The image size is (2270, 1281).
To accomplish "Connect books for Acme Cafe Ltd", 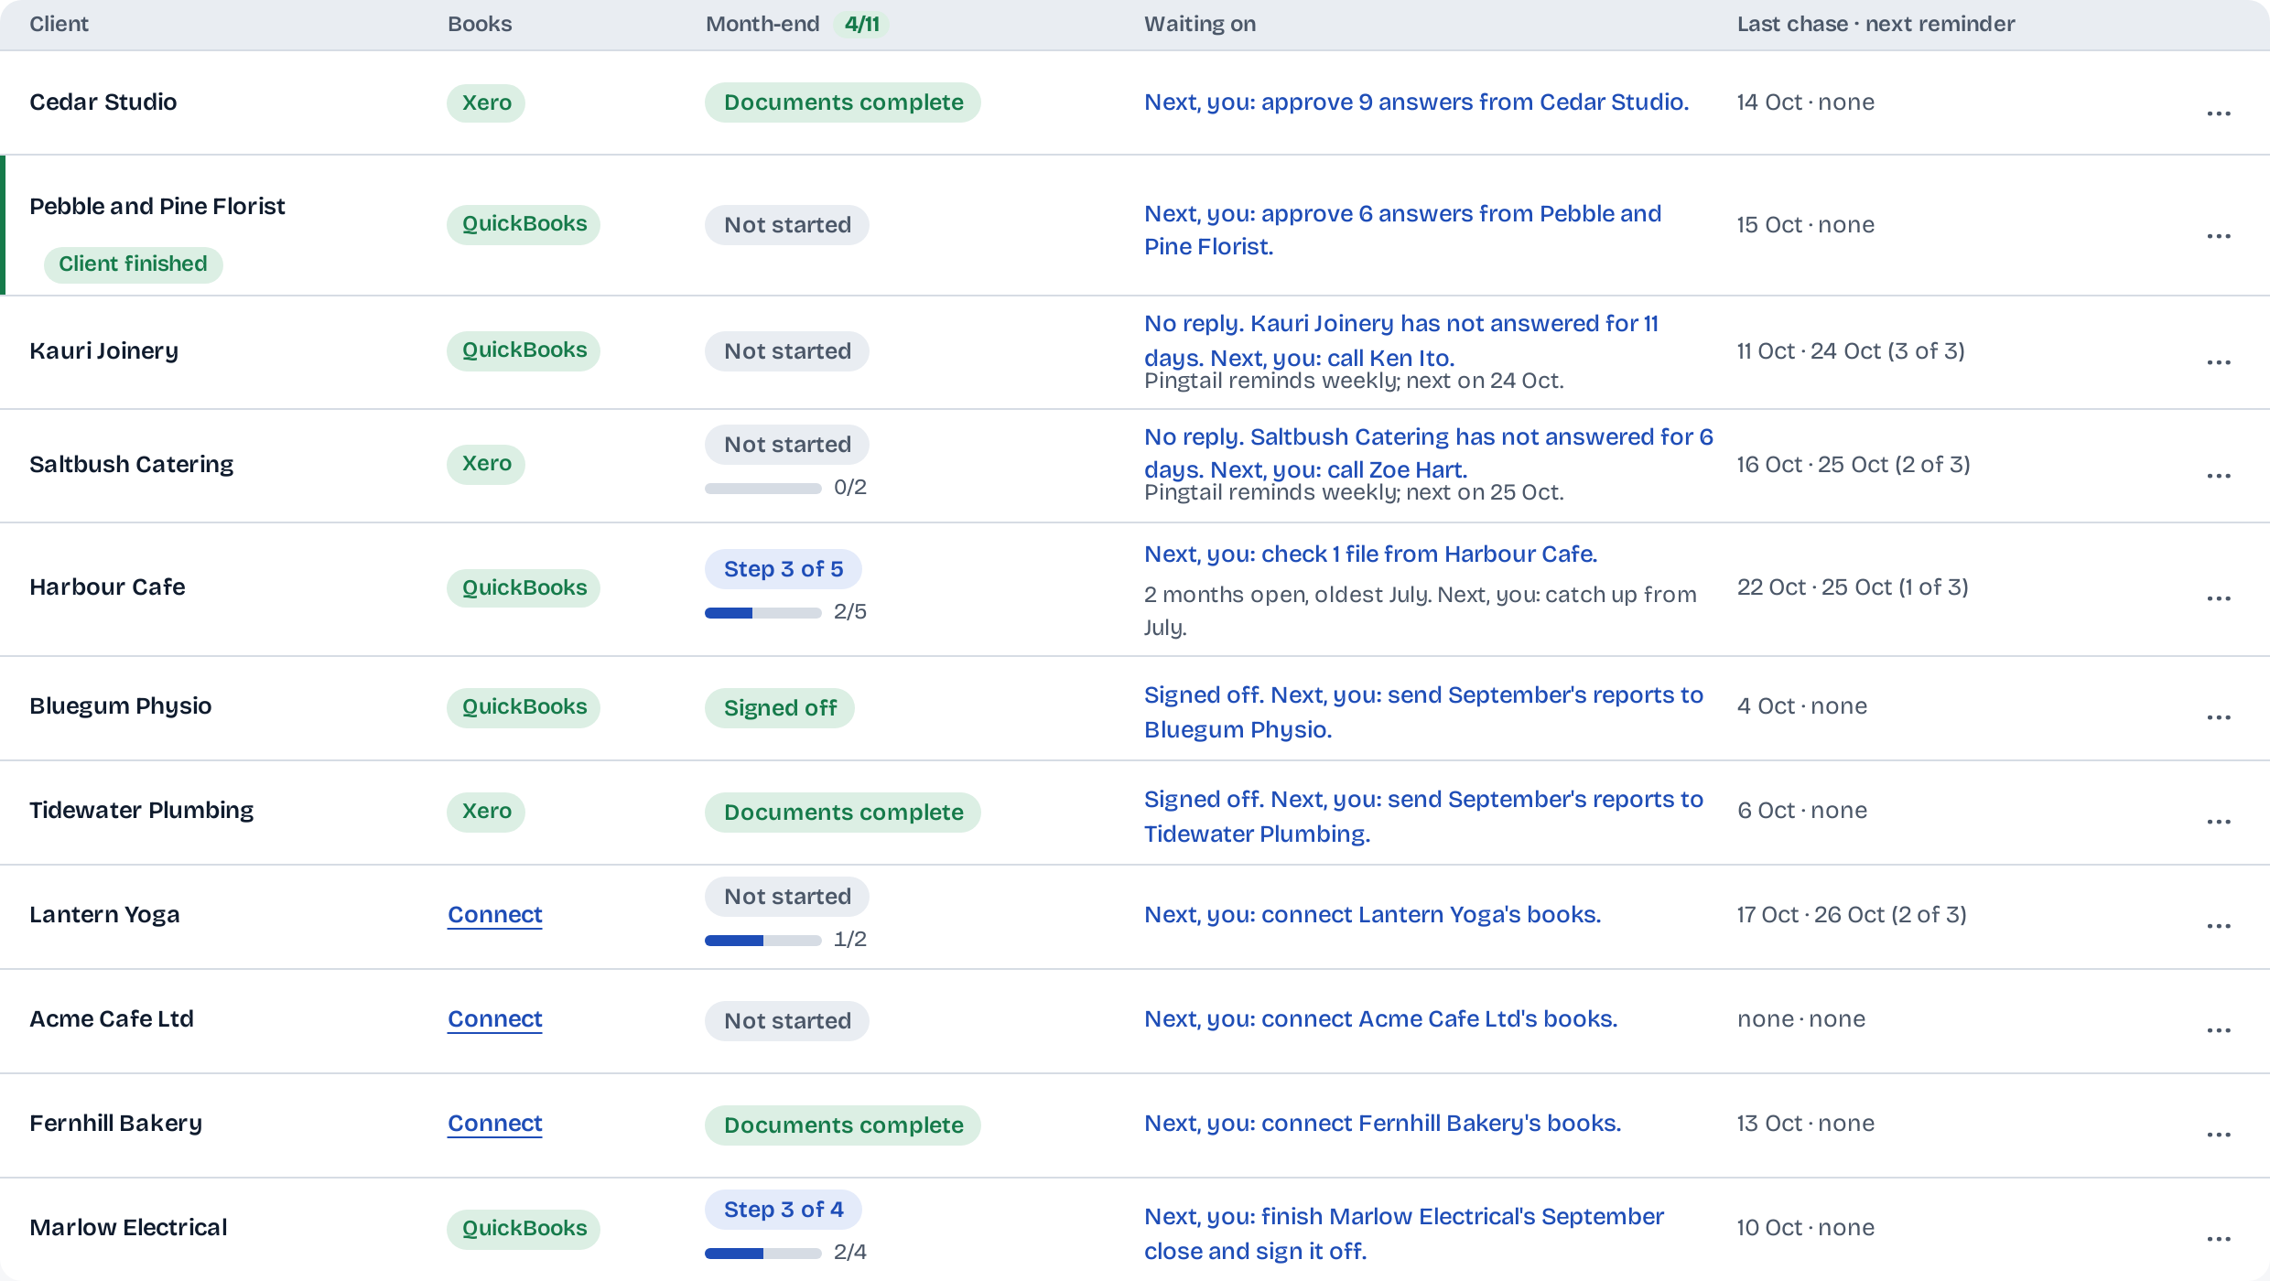I will click(495, 1019).
